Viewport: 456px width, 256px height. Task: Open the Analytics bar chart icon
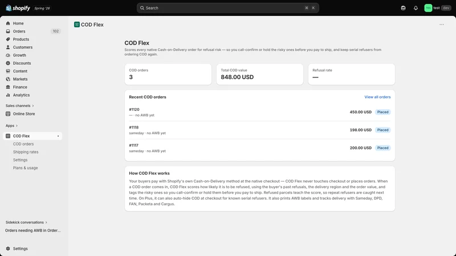8,95
